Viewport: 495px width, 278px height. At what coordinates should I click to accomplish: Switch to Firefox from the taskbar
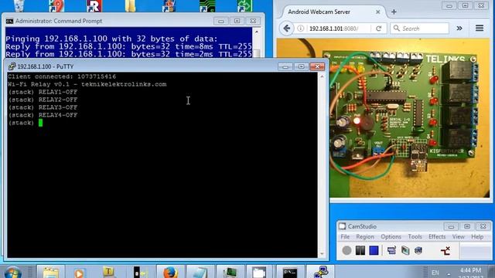click(x=170, y=272)
